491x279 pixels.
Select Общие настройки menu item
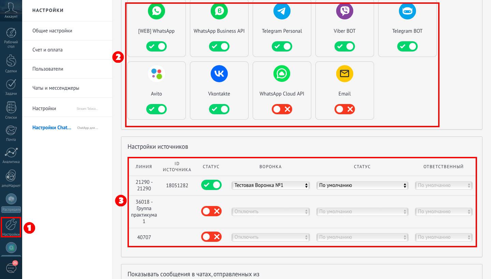pos(52,31)
